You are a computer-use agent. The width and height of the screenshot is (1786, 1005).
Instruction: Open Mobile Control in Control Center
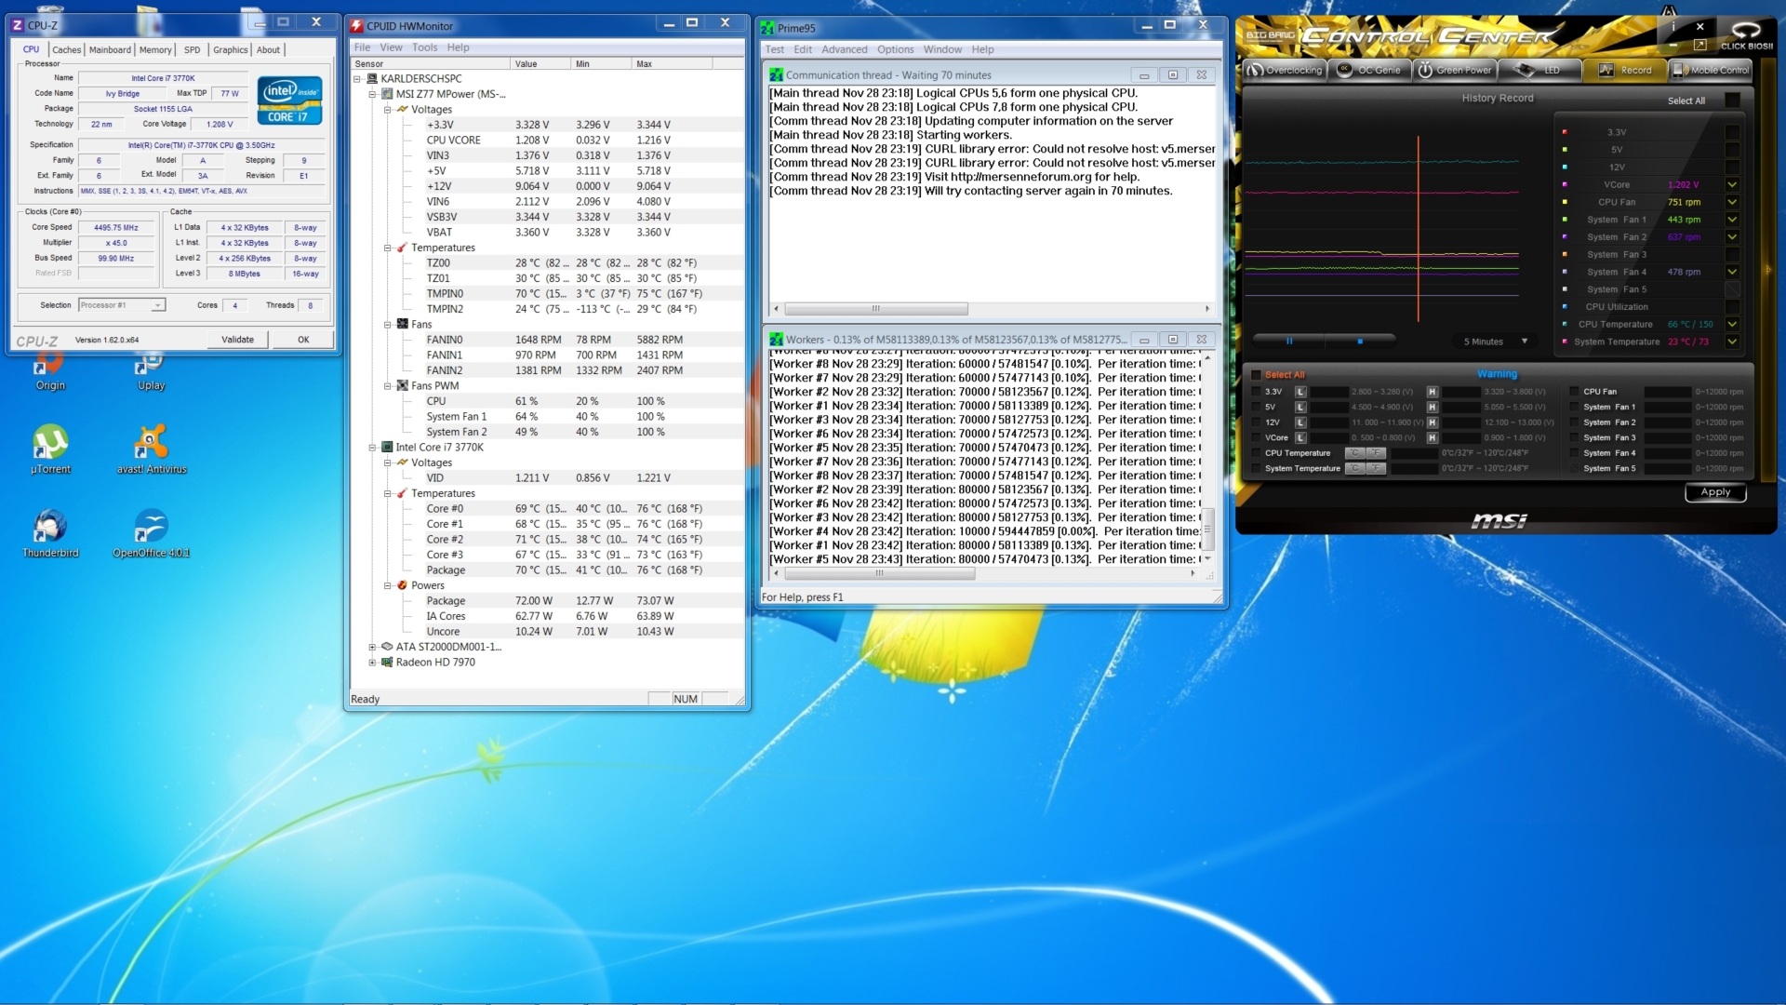1711,70
